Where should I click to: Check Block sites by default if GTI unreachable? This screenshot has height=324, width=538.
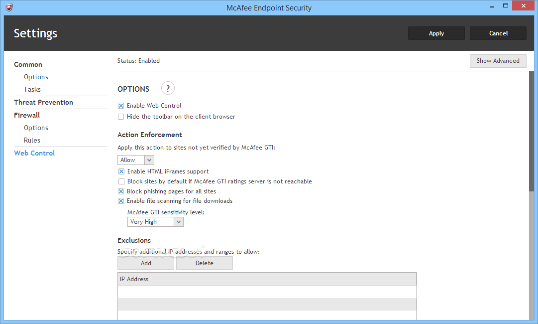tap(121, 181)
